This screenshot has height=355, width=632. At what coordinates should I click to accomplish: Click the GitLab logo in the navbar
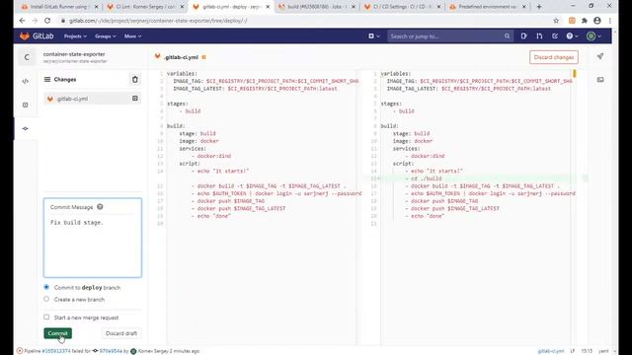(37, 36)
